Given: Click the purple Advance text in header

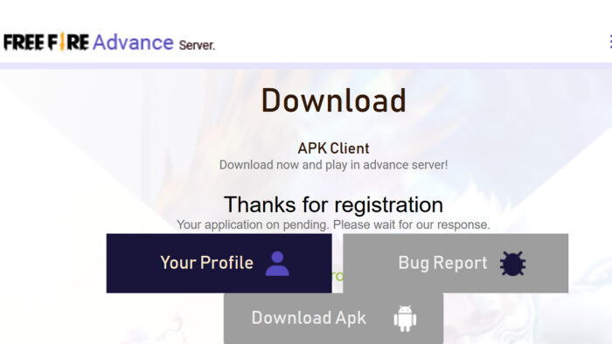Looking at the screenshot, I should click(133, 43).
